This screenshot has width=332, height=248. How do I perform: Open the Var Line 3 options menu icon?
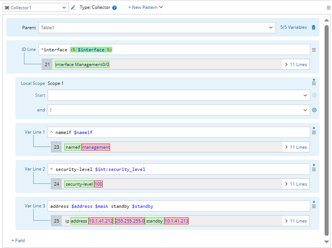click(x=314, y=206)
